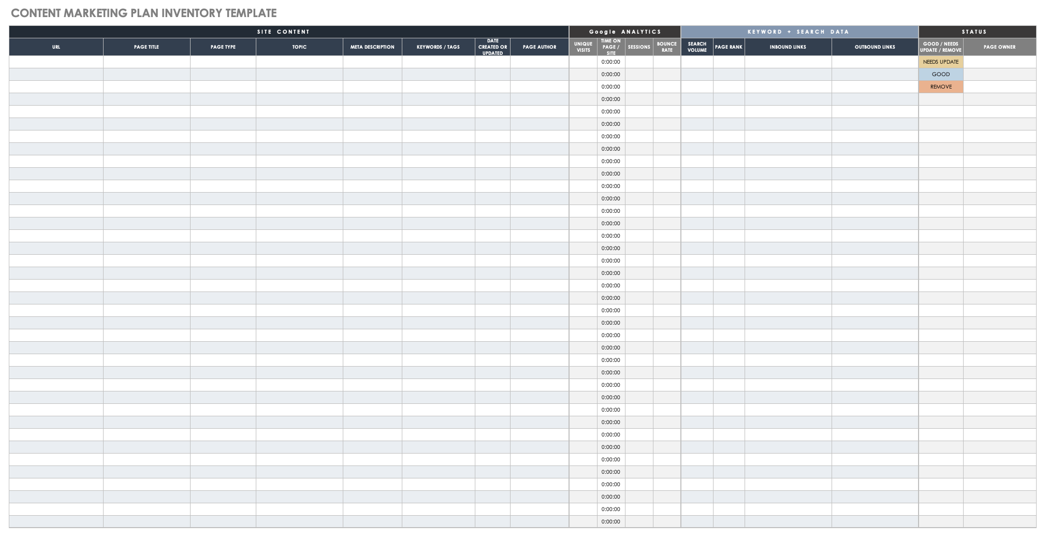Click the PAGE OWNER column header

(x=999, y=47)
